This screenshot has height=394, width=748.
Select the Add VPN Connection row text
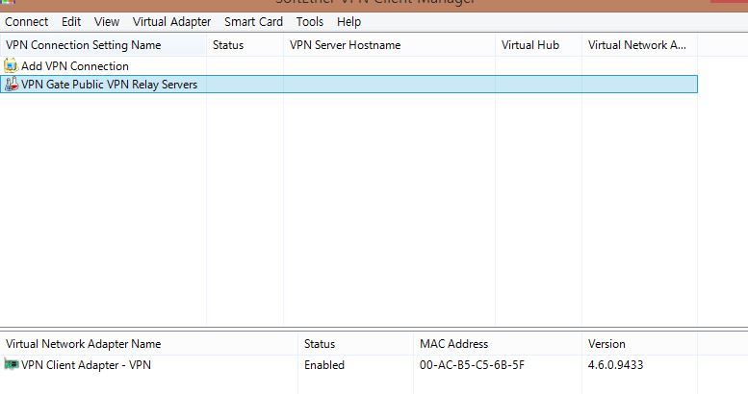click(75, 66)
